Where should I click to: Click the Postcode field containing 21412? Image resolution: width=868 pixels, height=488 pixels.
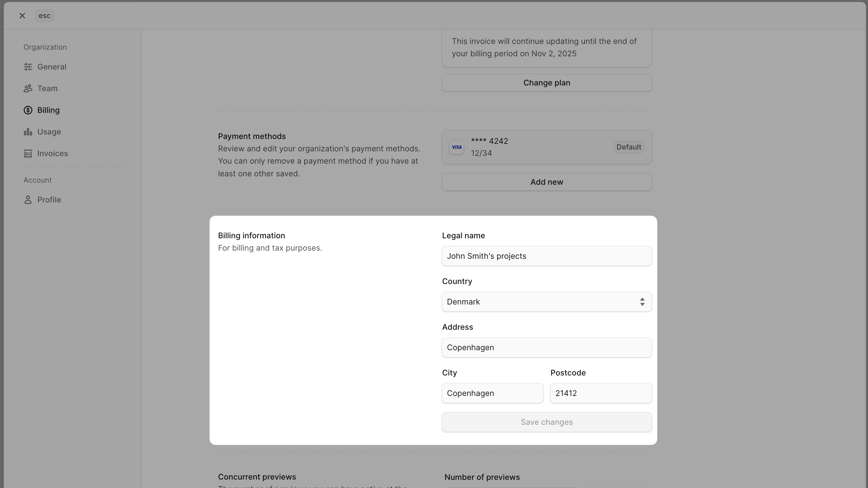pyautogui.click(x=601, y=393)
